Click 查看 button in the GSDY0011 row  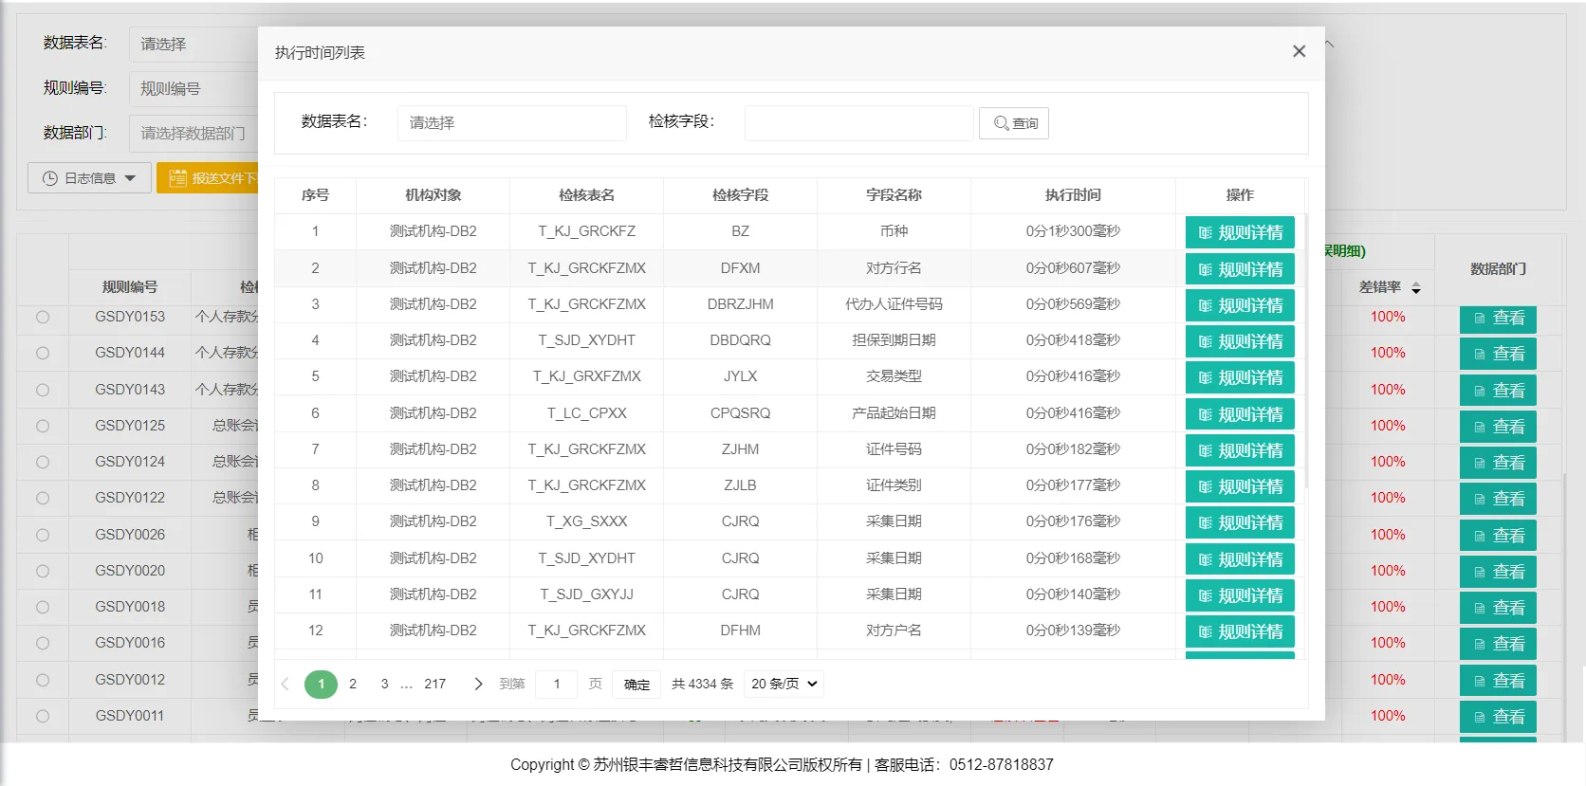tap(1497, 717)
